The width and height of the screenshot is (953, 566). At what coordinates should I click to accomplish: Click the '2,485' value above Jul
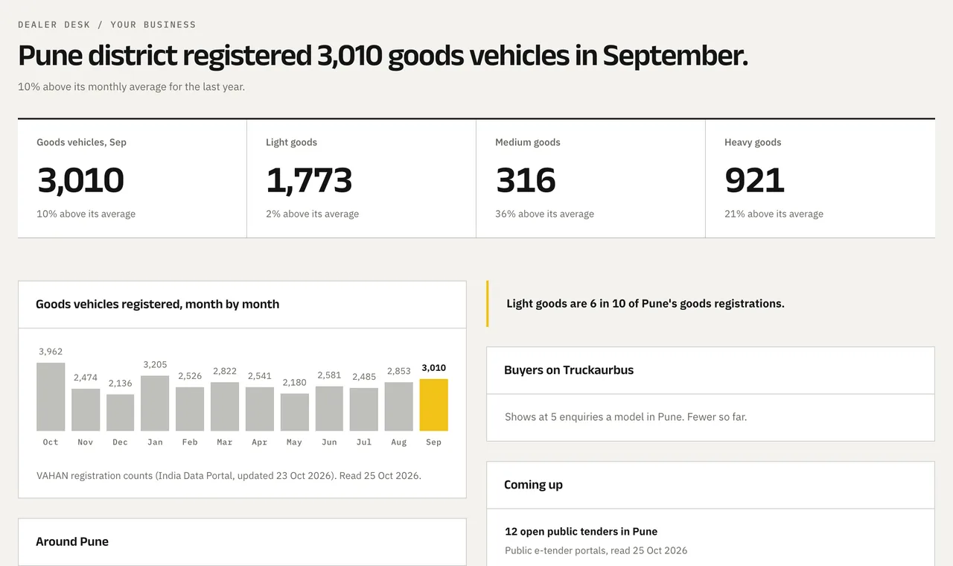[364, 377]
